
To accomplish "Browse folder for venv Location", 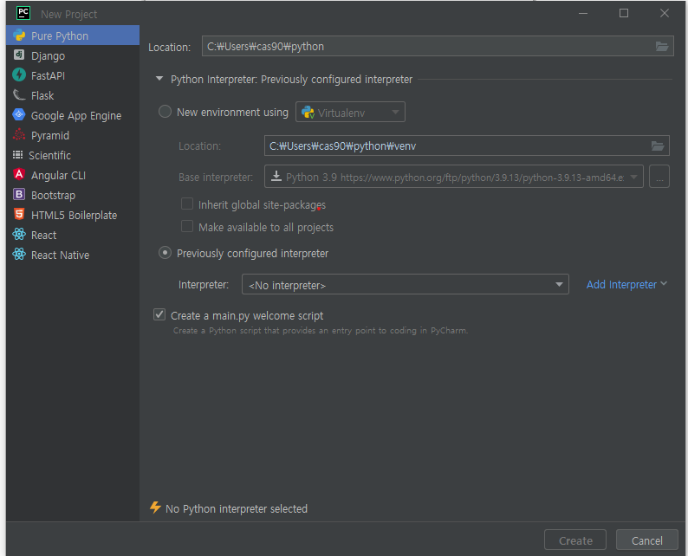I will [658, 146].
